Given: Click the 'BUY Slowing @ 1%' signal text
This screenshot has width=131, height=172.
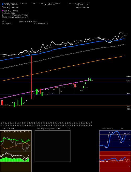Looking at the screenshot, I should (x=41, y=23).
